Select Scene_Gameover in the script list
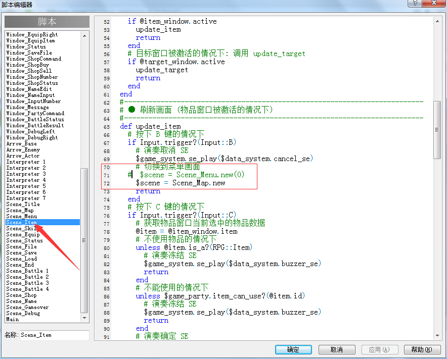Screen dimensions: 447x359 tap(27, 307)
